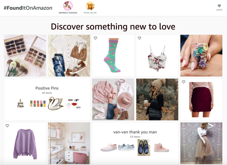View the tulle skirt outfit photo
227x165 pixels.
tap(201, 143)
